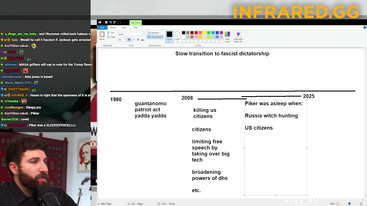Undo the last action in Paint
367x206 pixels.
(x=110, y=22)
